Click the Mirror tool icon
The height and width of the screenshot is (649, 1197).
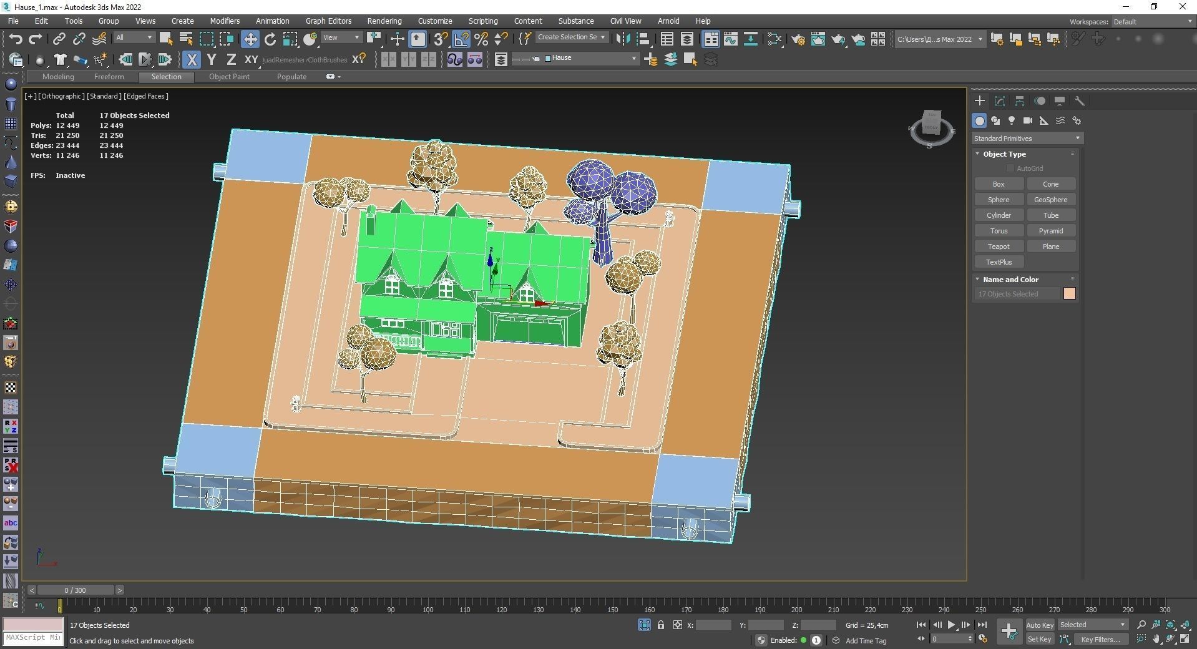[622, 39]
